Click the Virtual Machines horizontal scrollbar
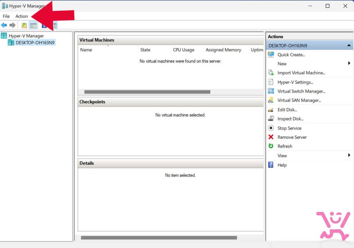The height and width of the screenshot is (248, 354). point(147,92)
